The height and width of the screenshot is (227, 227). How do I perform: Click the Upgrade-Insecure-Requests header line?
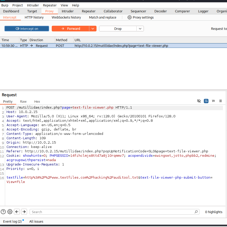(35, 164)
